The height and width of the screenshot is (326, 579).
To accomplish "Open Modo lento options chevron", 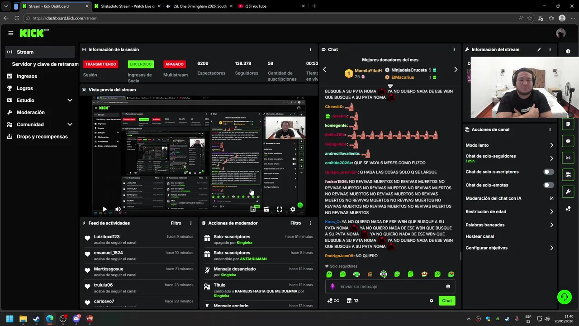I will pos(551,145).
